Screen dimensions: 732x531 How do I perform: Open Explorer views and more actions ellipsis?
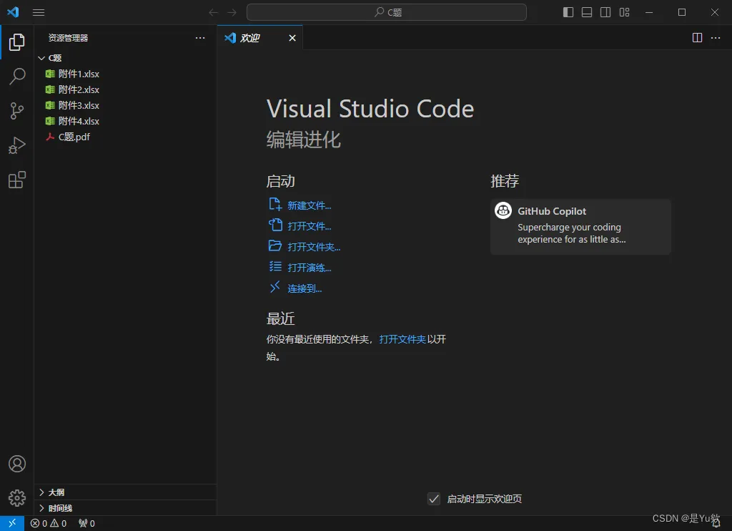(200, 38)
